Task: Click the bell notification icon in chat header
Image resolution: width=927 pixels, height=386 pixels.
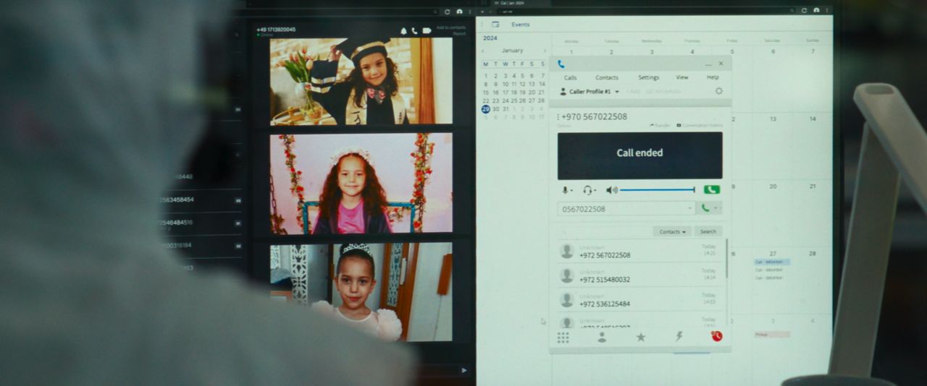Action: (x=403, y=31)
